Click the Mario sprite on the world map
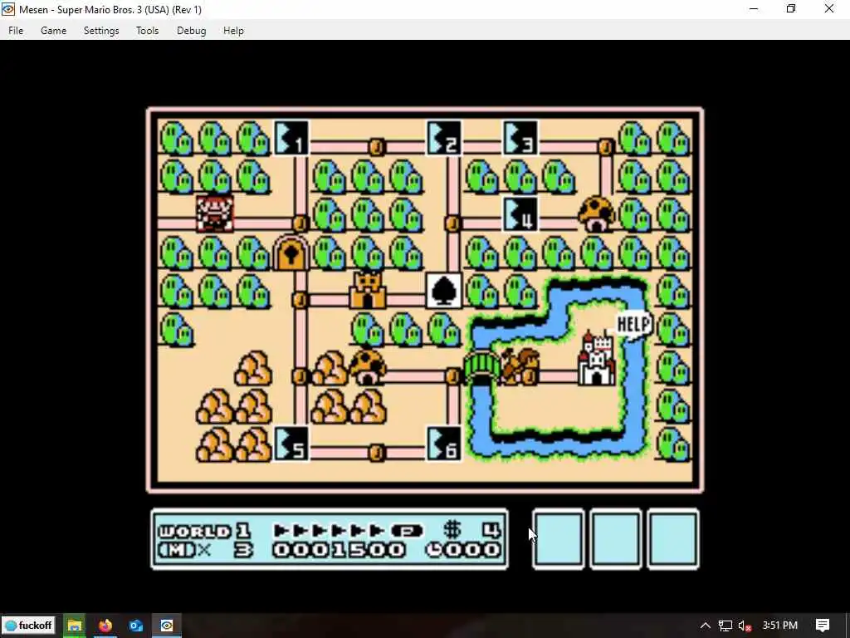850x638 pixels. tap(215, 213)
